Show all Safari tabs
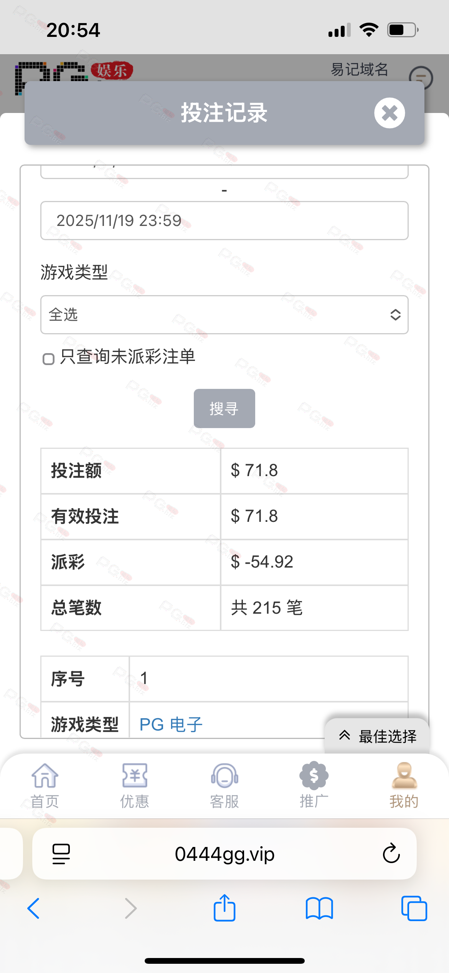This screenshot has height=973, width=449. (x=414, y=908)
